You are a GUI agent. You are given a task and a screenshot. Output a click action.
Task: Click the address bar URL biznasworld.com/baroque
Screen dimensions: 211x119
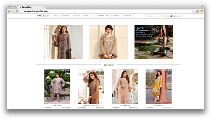[36, 11]
